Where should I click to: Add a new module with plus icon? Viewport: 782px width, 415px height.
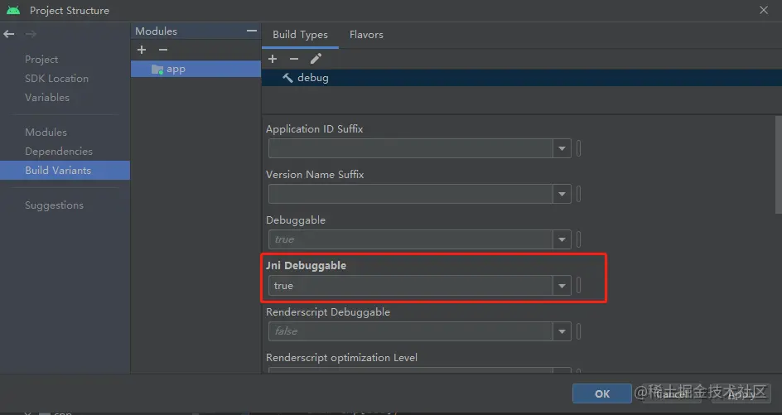pos(142,50)
